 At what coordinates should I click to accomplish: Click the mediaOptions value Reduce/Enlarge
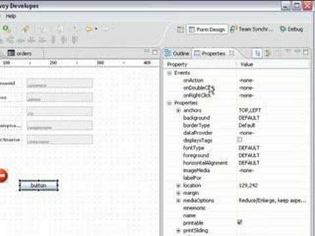[x=272, y=201]
